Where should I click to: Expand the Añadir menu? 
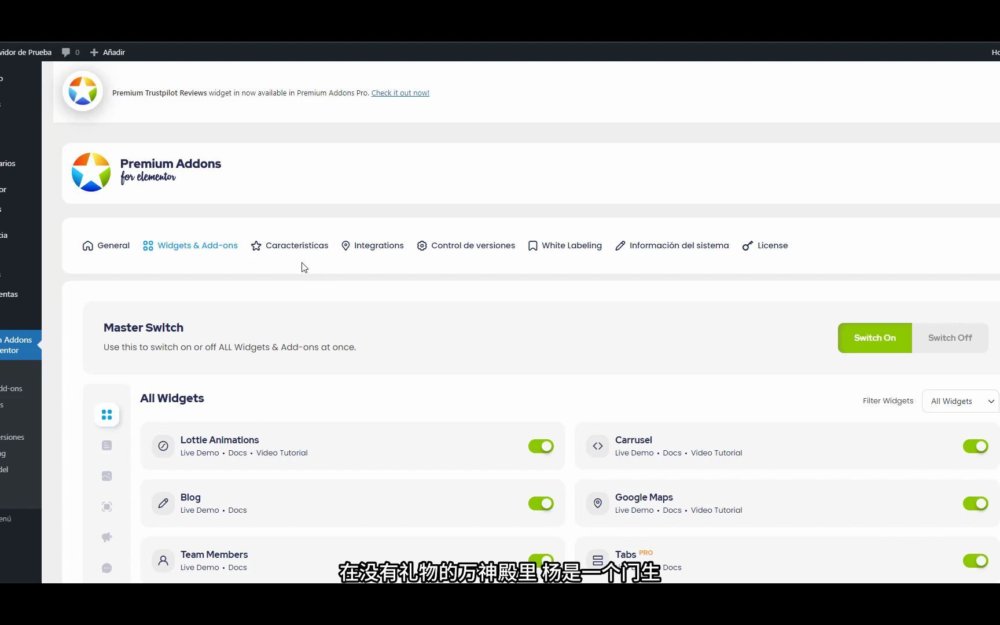[107, 52]
